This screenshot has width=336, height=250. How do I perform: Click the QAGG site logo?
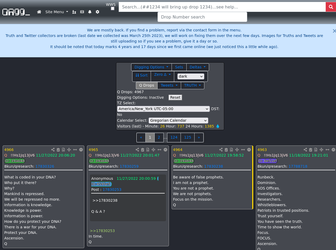coord(16,12)
